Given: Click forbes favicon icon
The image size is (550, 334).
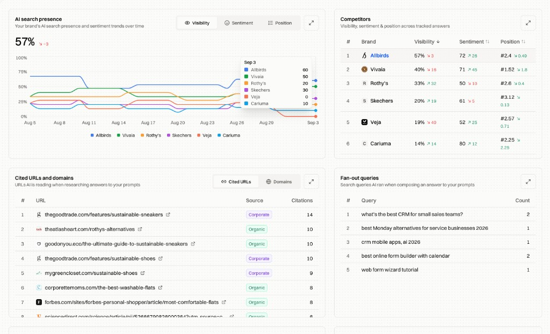Looking at the screenshot, I should coord(39,302).
